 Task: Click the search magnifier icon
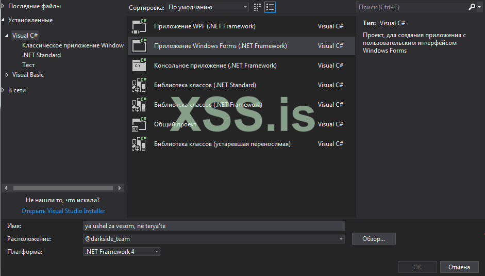[472, 7]
